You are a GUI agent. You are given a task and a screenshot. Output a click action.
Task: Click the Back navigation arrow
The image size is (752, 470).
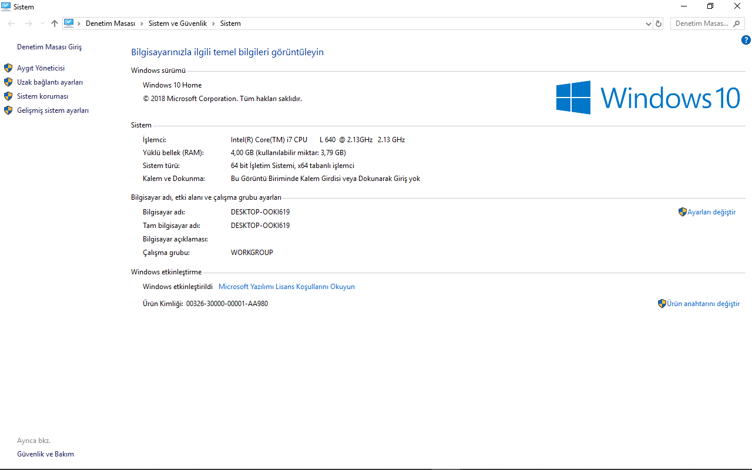(x=12, y=23)
